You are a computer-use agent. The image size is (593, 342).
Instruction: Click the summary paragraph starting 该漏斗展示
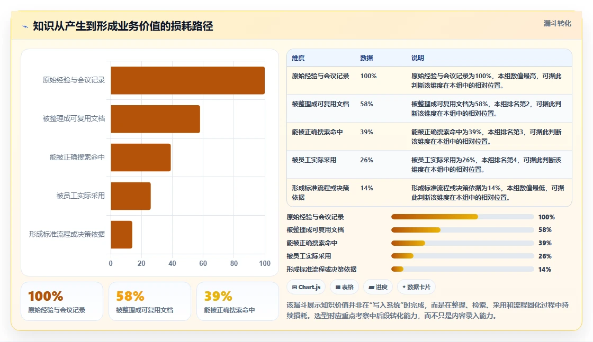(427, 310)
